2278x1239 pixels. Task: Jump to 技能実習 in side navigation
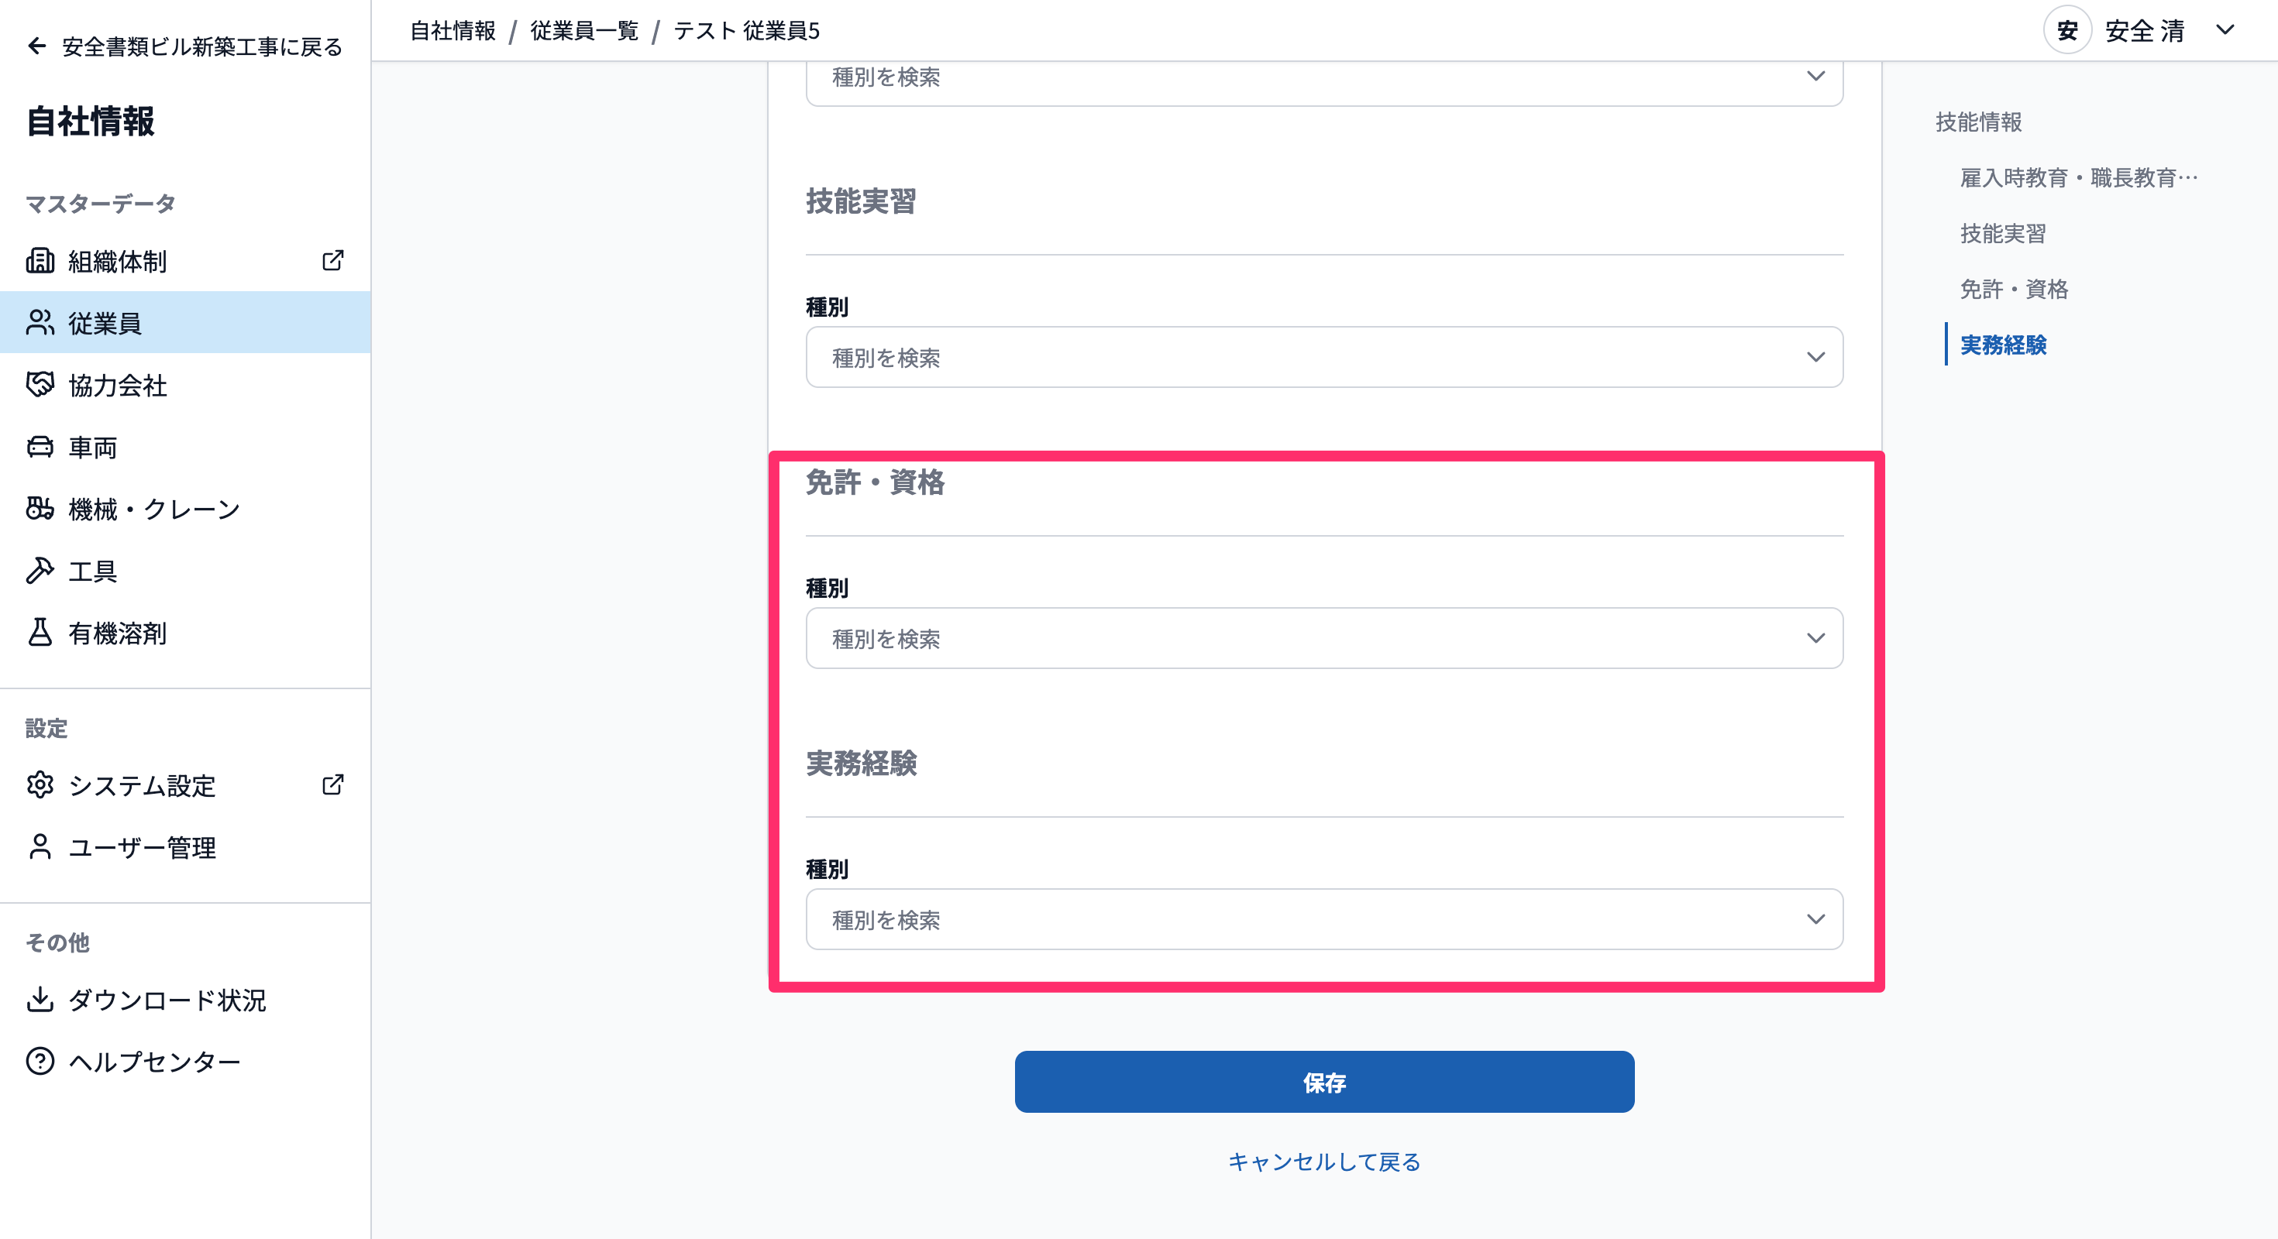[2003, 233]
